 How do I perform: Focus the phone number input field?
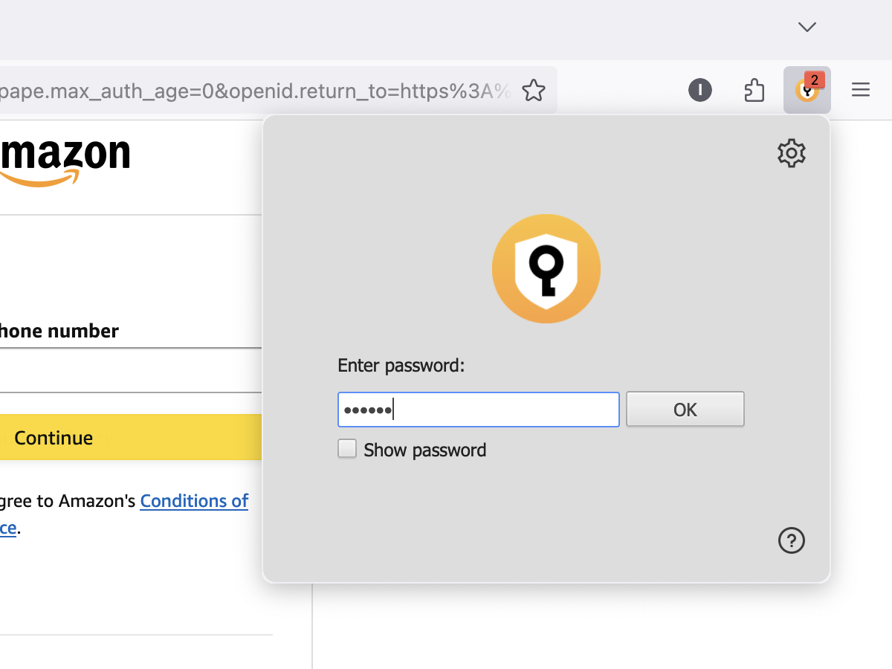pos(131,370)
